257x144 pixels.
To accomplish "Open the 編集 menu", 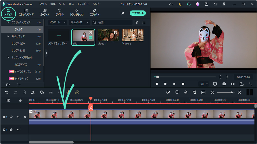I will click(53, 4).
